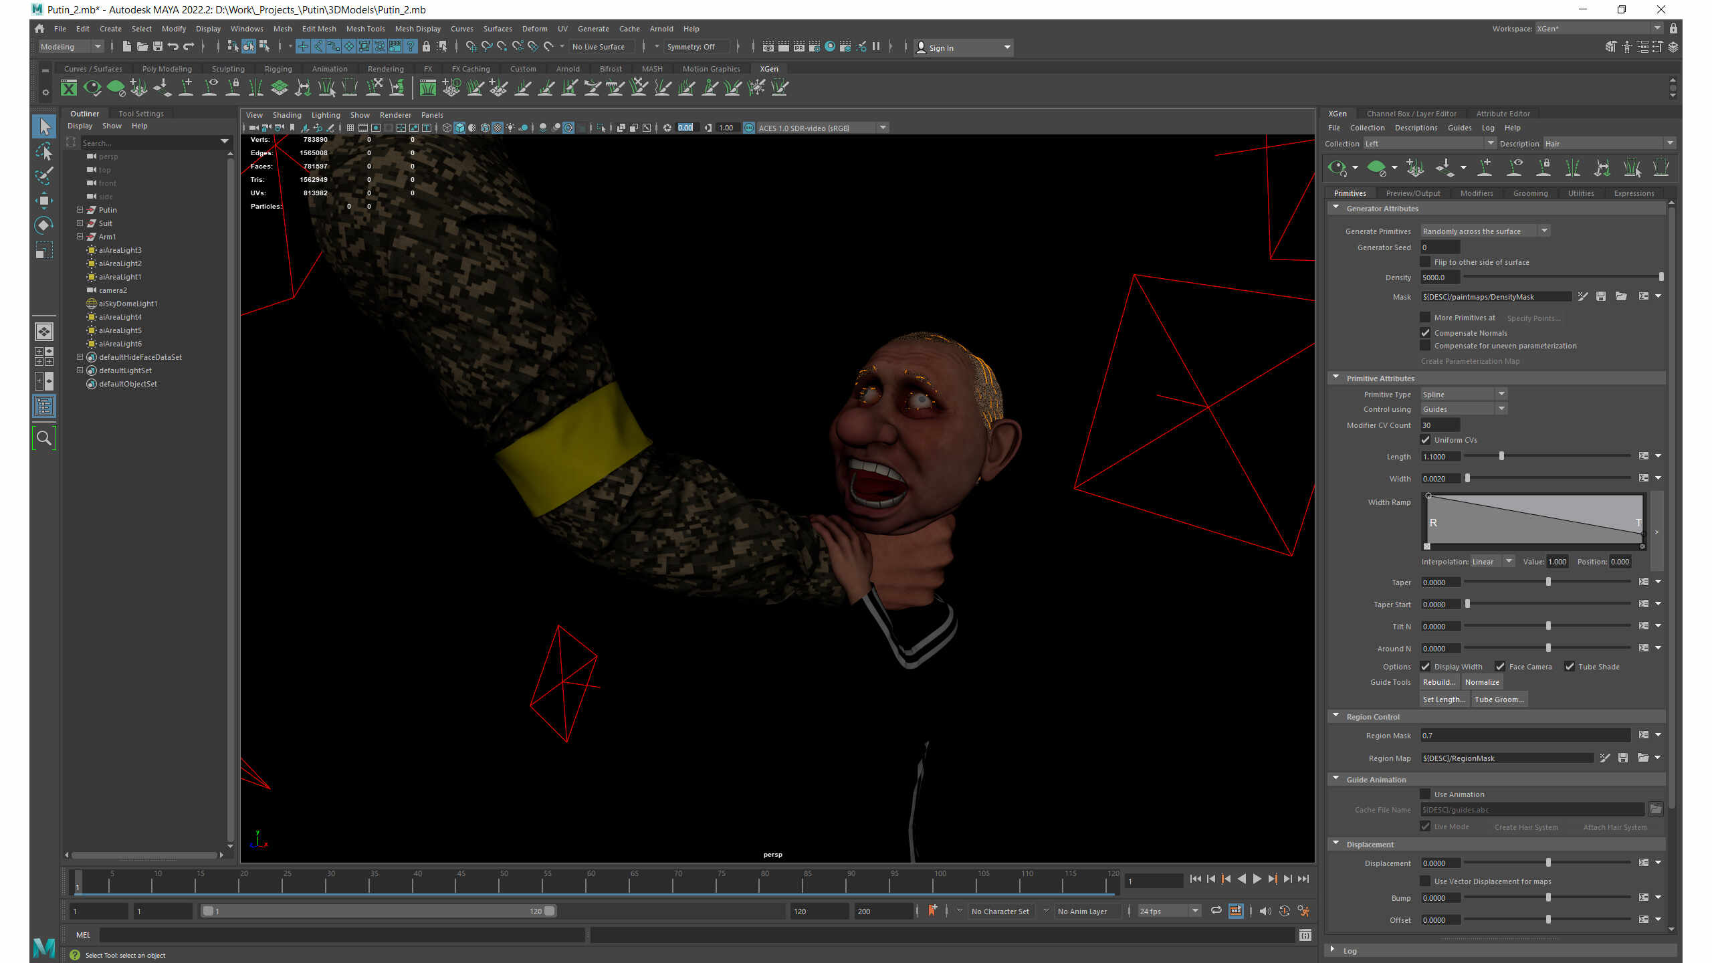The image size is (1712, 963).
Task: Uncheck the Uniform CVs checkbox
Action: coord(1425,440)
